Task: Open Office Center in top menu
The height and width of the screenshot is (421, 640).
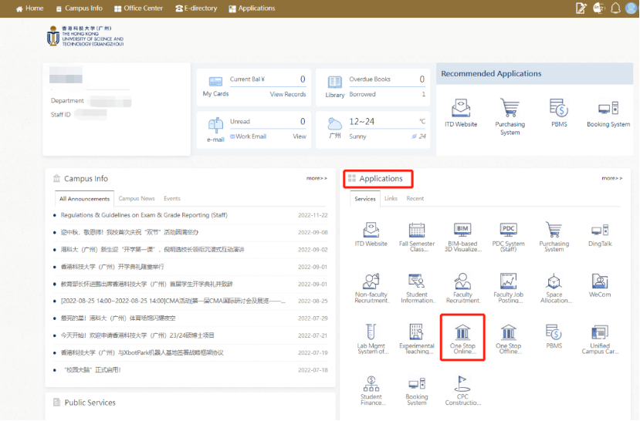Action: click(138, 8)
